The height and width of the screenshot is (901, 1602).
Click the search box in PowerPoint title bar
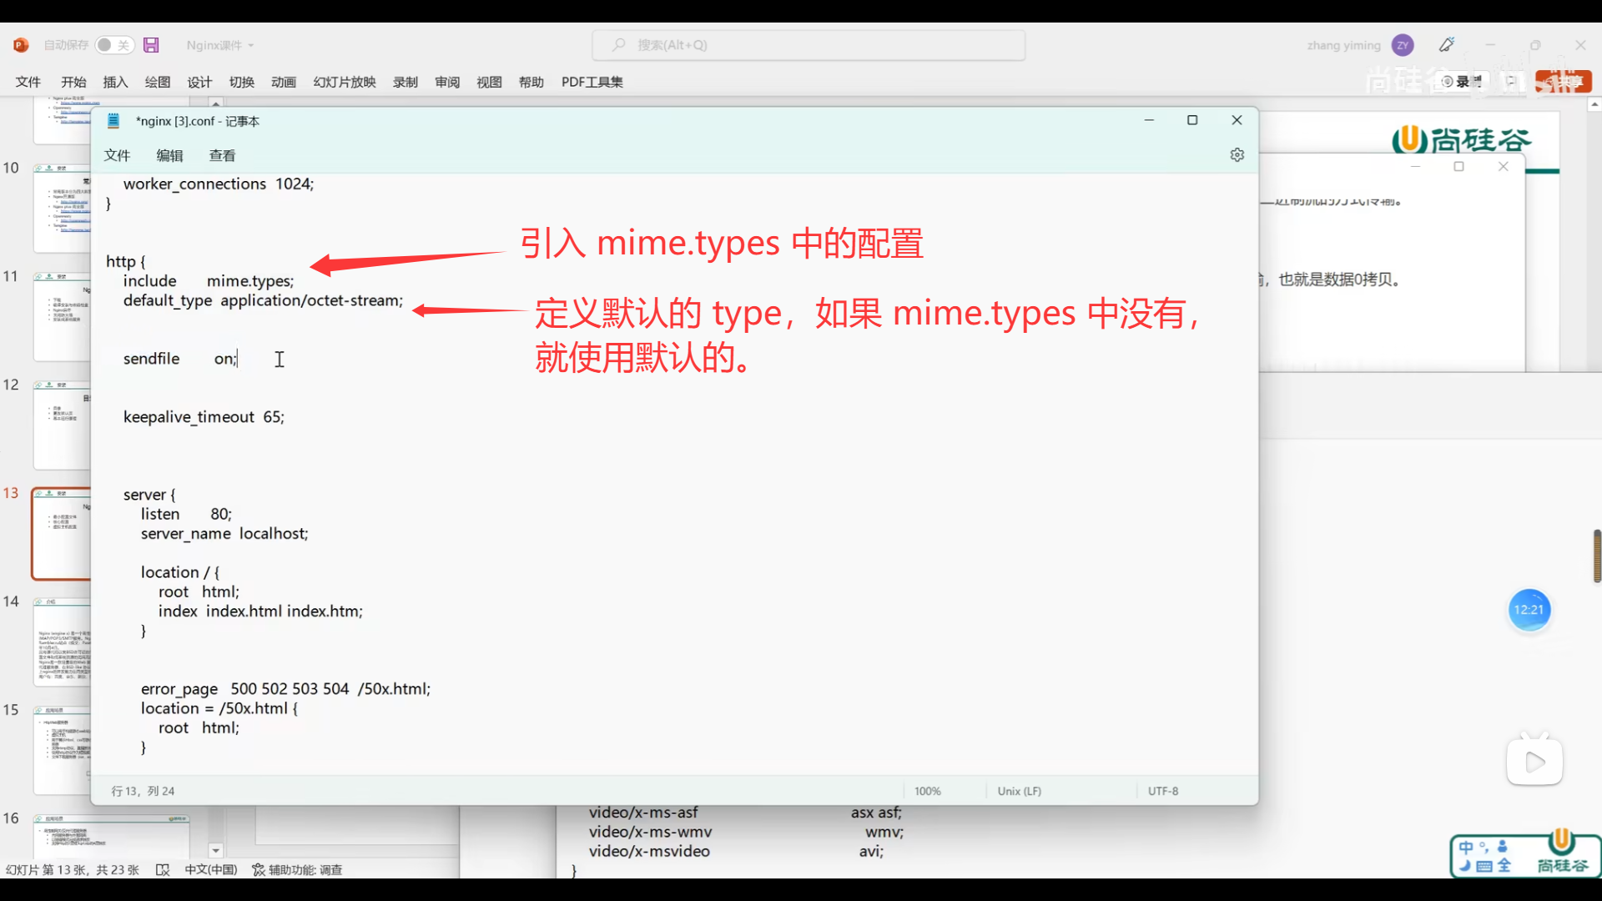pos(808,45)
